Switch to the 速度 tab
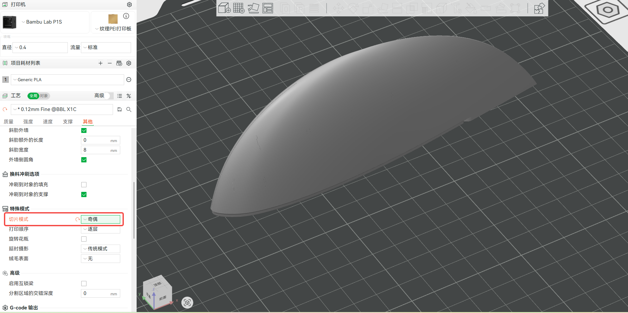 [48, 122]
